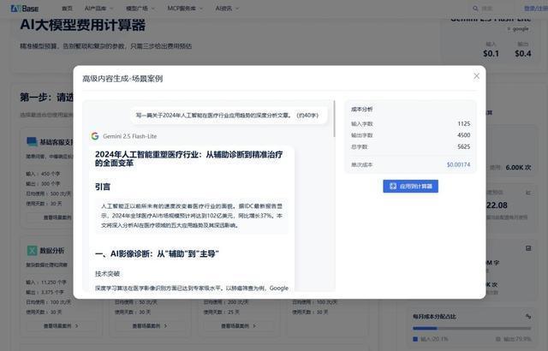
Task: Expand the 模型广场 dropdown menu
Action: 140,9
